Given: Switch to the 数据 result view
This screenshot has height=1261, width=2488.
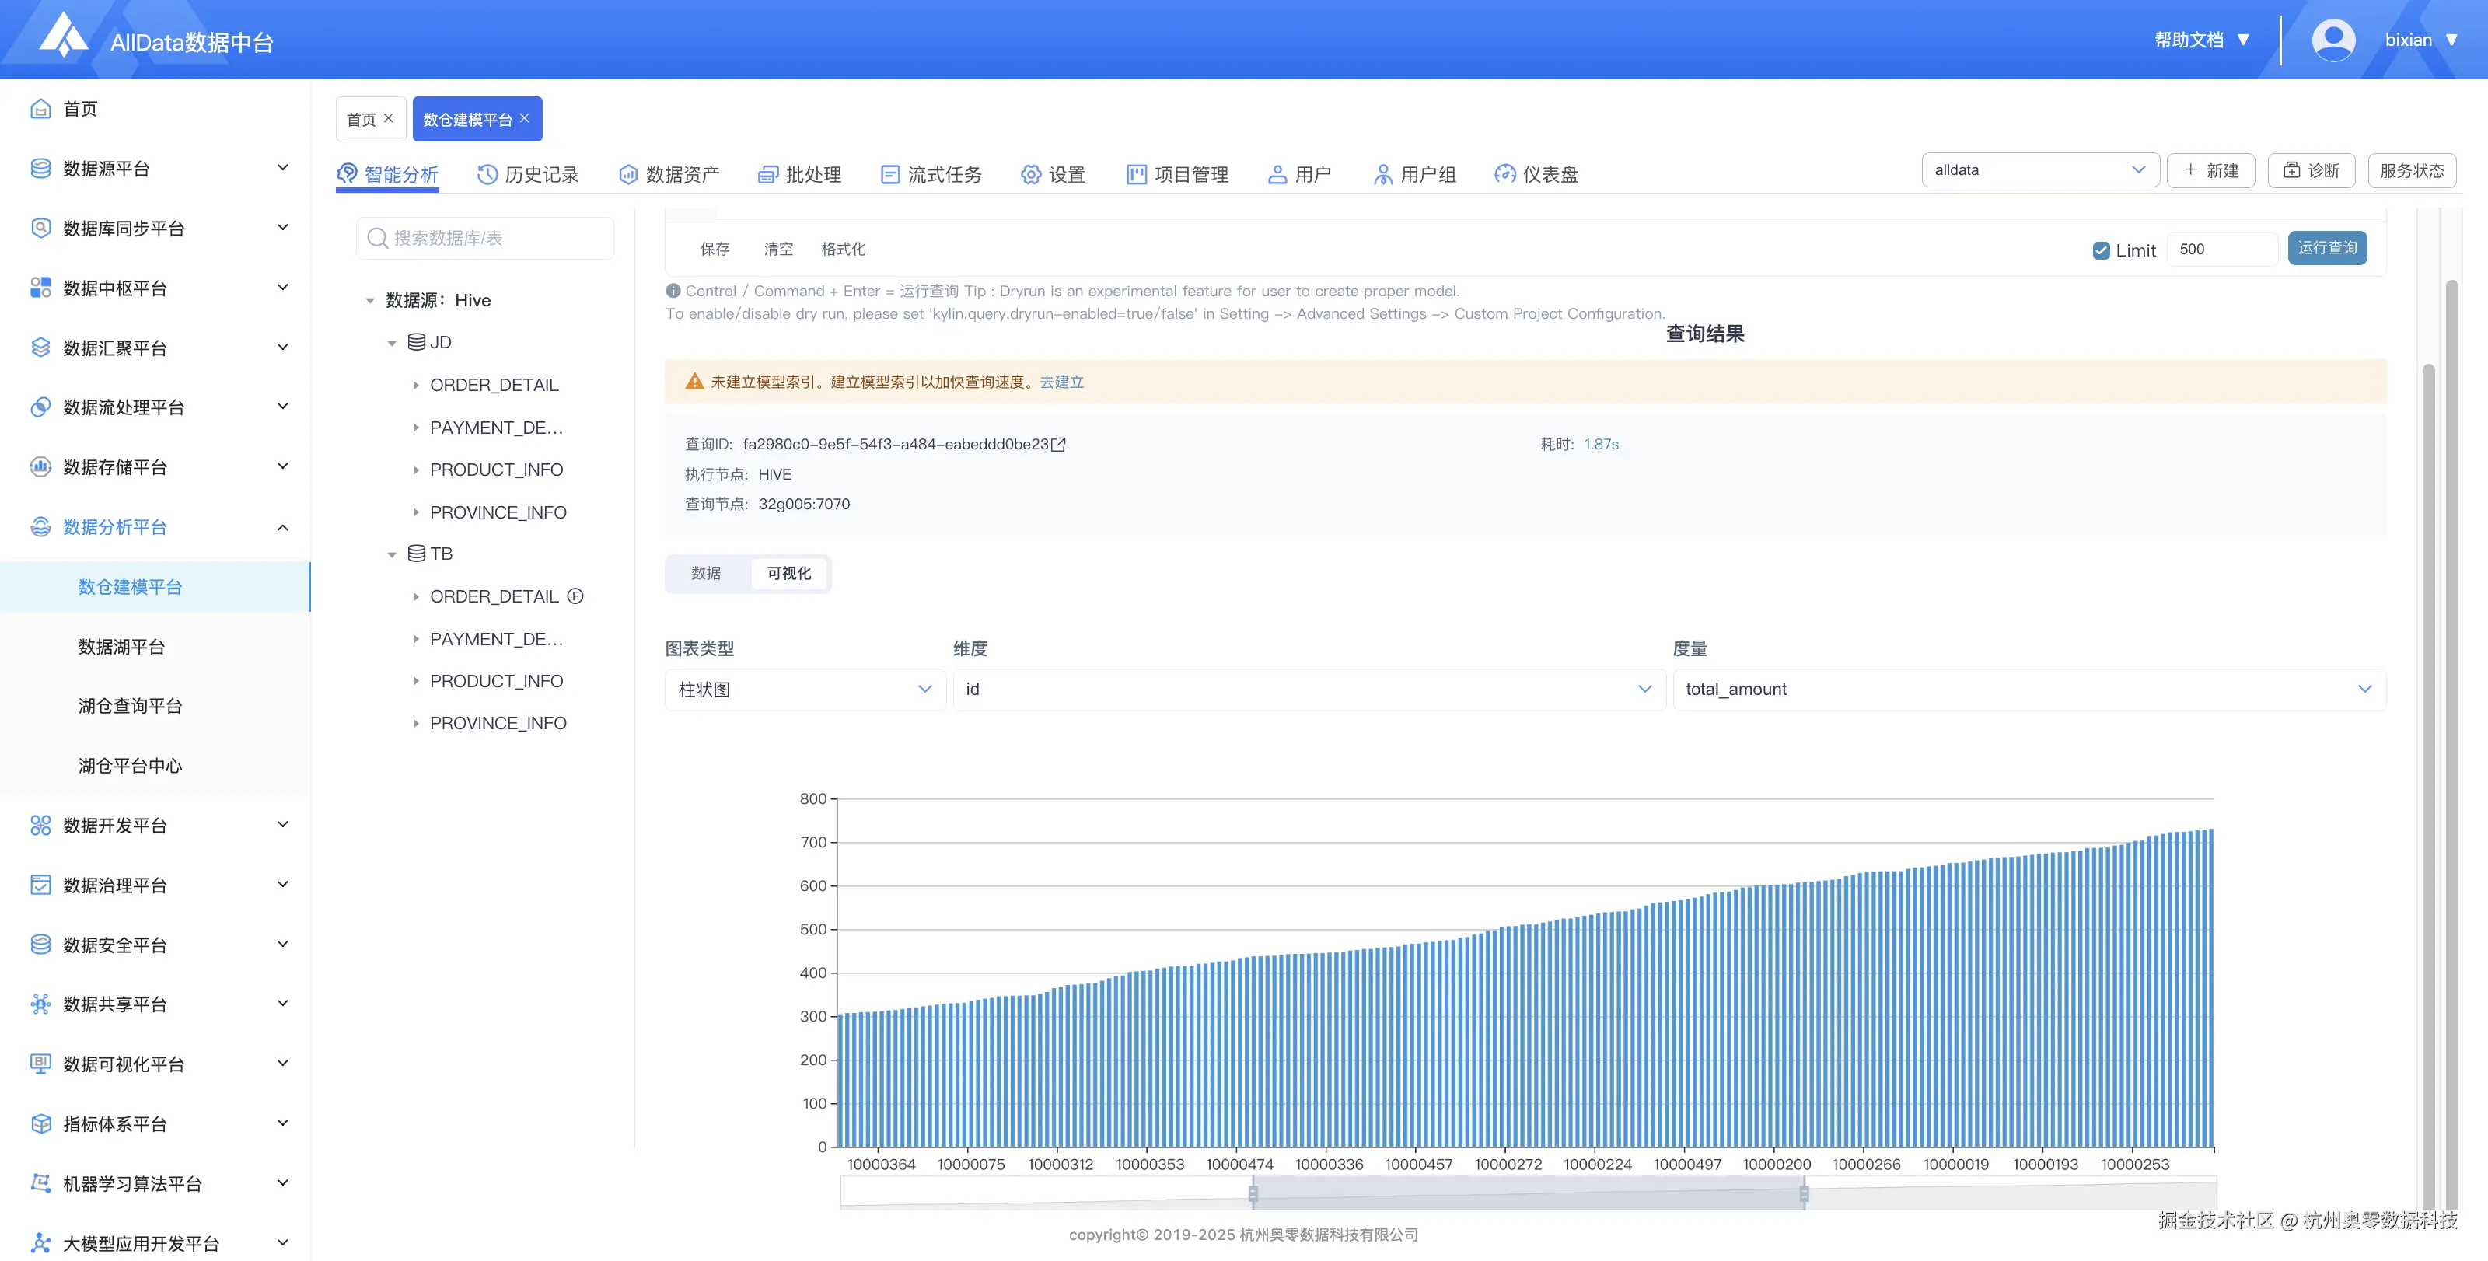Looking at the screenshot, I should (706, 574).
